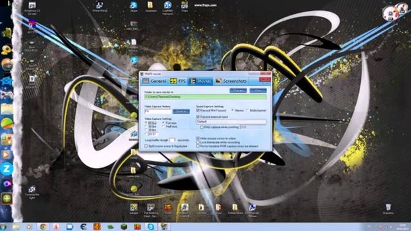Screen dimensions: 411x231
Task: Open the LogMeIn Hamachi desktop icon
Action: 168,7
